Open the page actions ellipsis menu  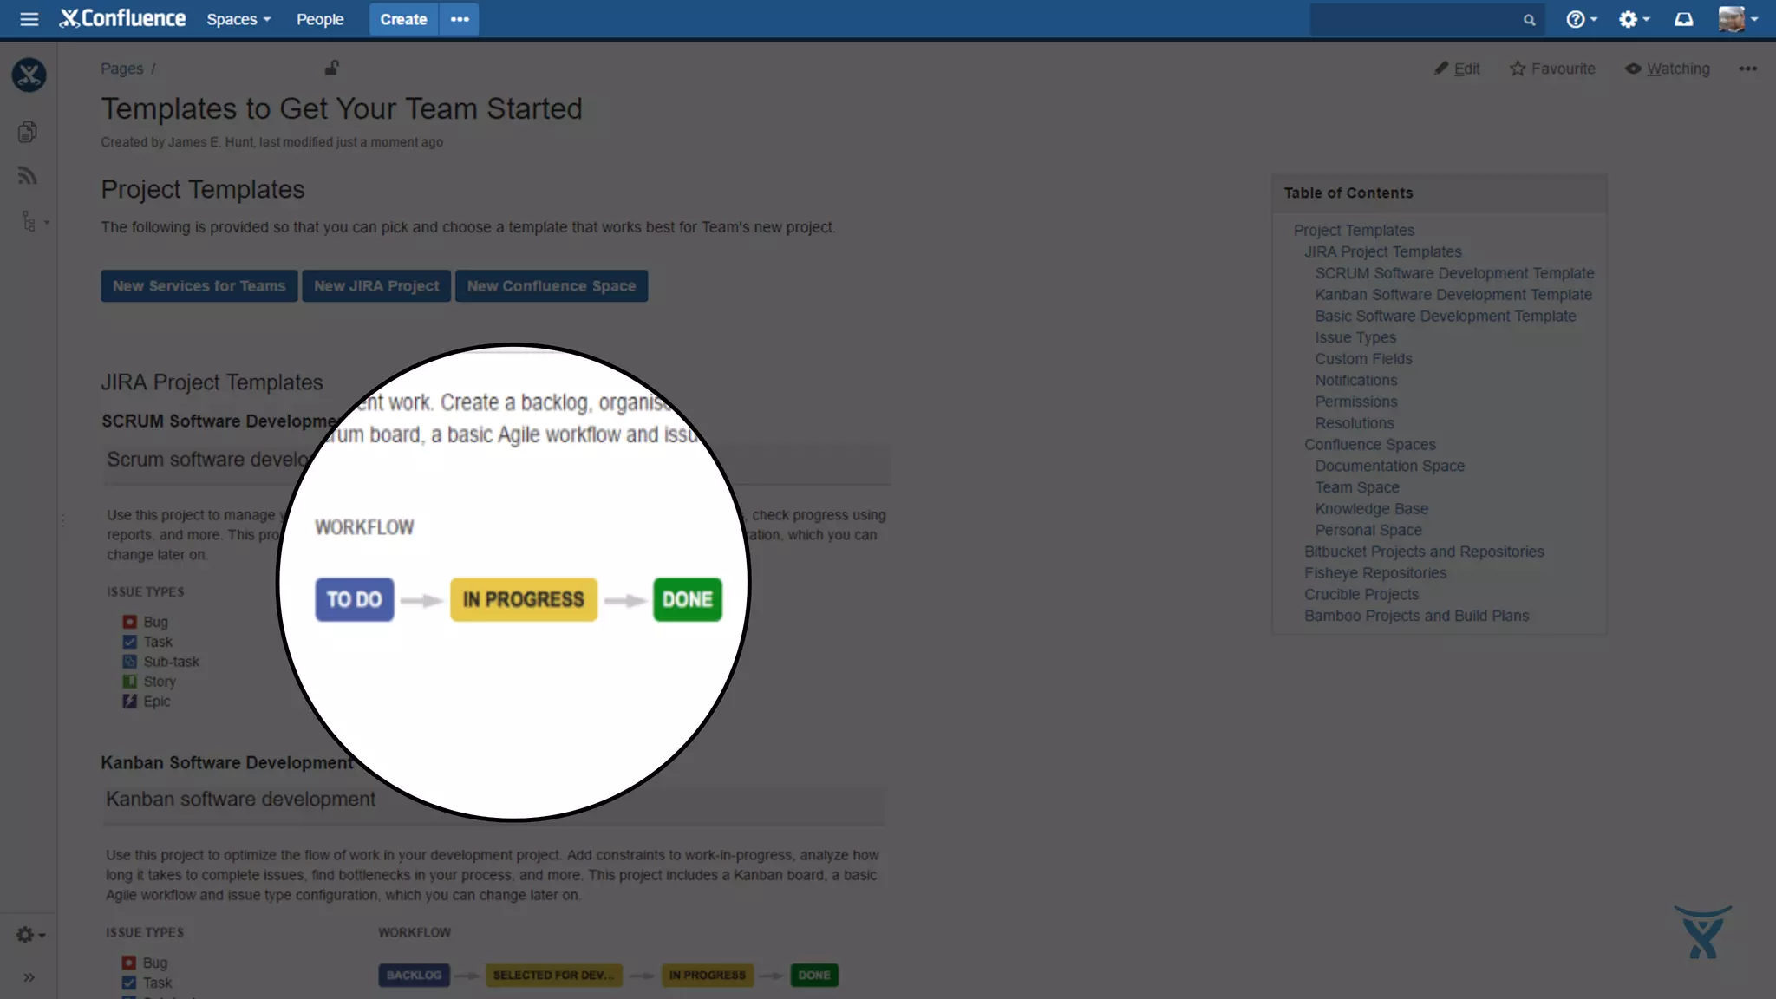pos(1747,69)
